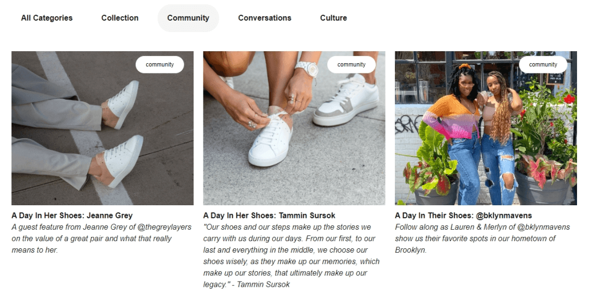Click the Tammin Sursok quote excerpt
The height and width of the screenshot is (300, 589).
click(291, 256)
